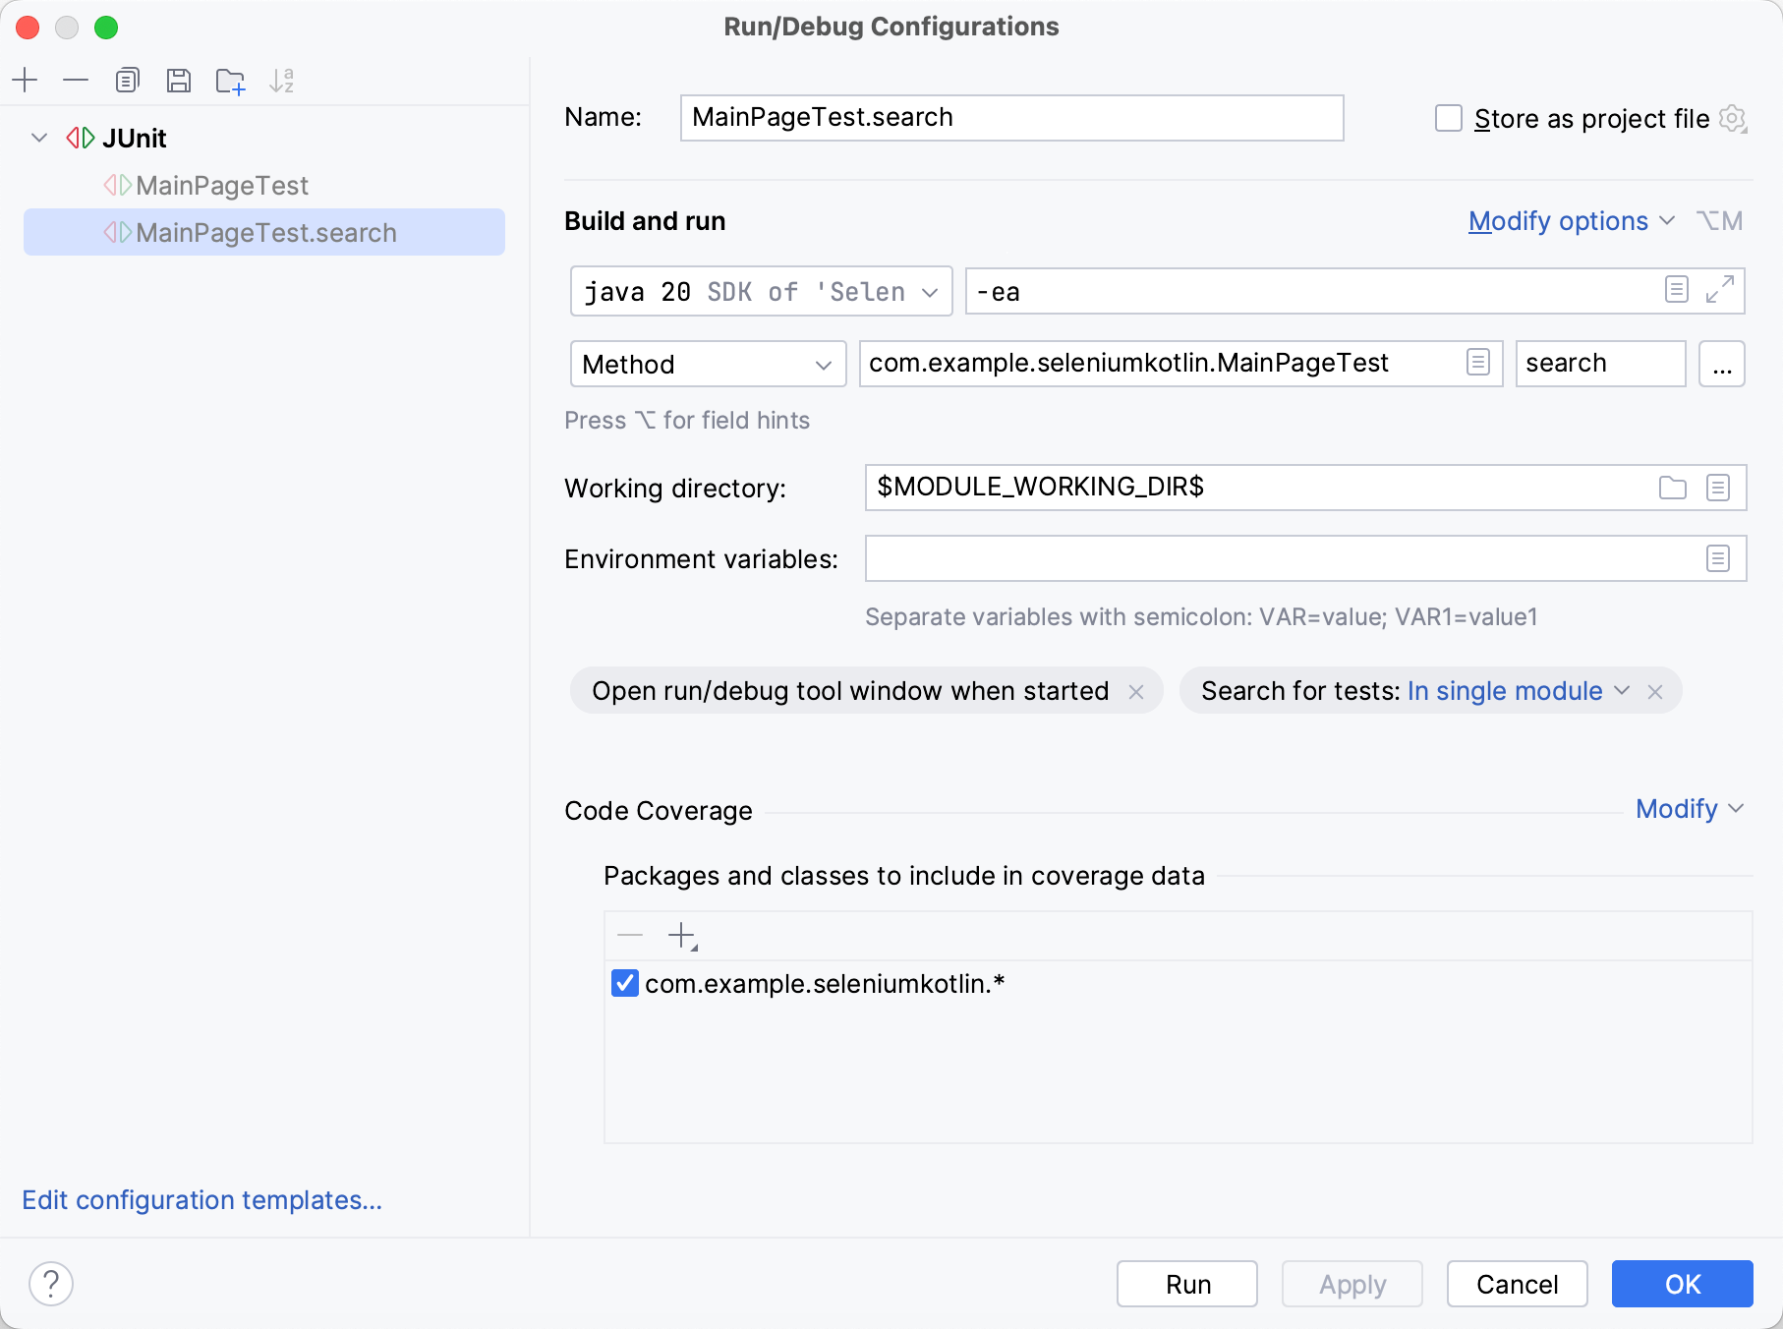Viewport: 1783px width, 1329px height.
Task: Copy the selected configuration using the copy icon
Action: tap(128, 81)
